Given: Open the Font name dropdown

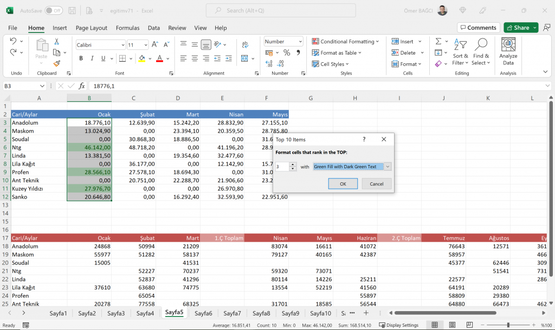Looking at the screenshot, I should click(x=123, y=45).
